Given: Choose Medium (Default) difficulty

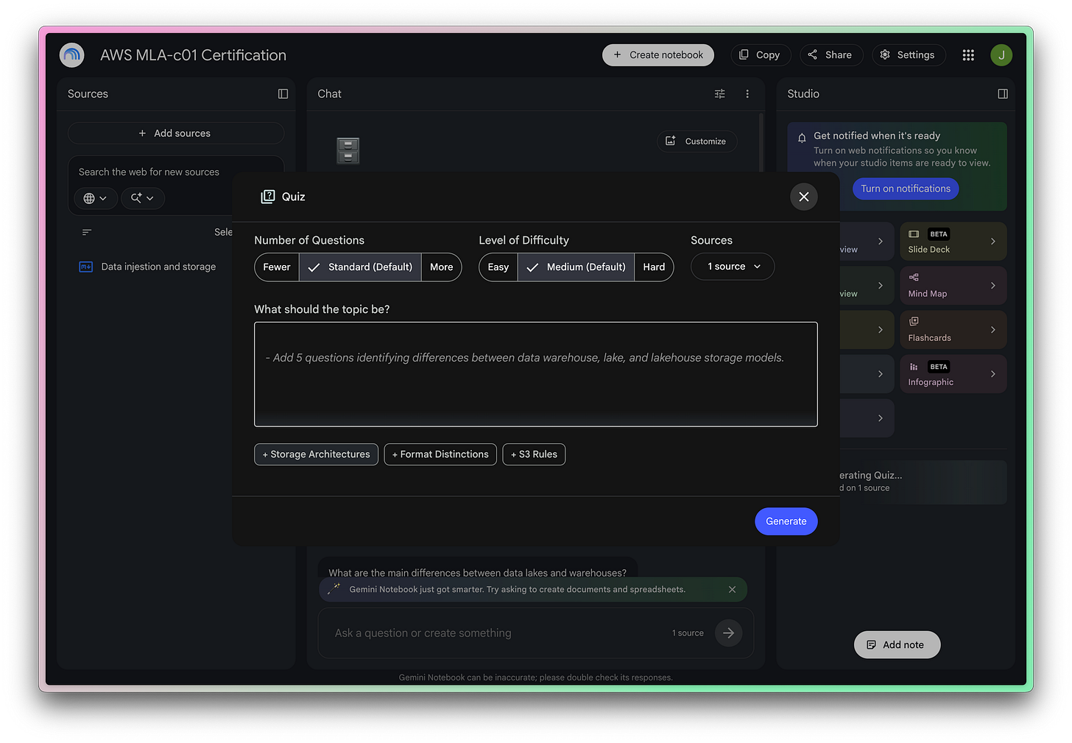Looking at the screenshot, I should pos(576,267).
